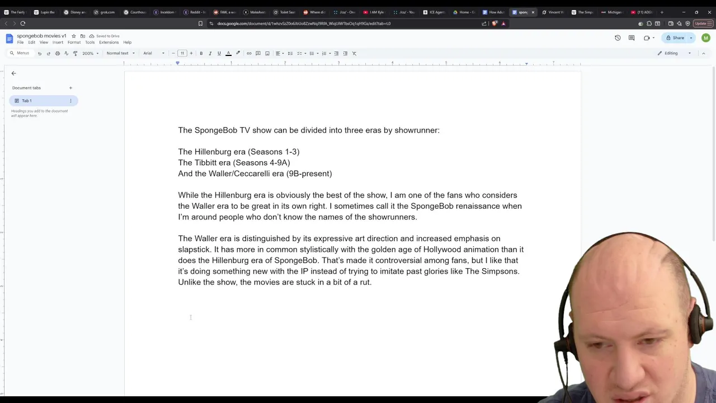Open the Format menu
The width and height of the screenshot is (716, 403).
[74, 43]
